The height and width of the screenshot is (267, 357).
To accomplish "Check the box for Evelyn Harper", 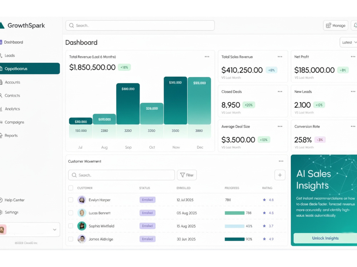I will coord(71,200).
